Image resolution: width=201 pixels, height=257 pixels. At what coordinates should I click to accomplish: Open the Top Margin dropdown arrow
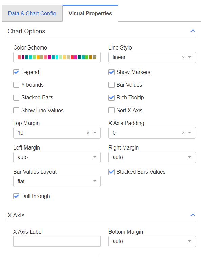click(x=95, y=133)
